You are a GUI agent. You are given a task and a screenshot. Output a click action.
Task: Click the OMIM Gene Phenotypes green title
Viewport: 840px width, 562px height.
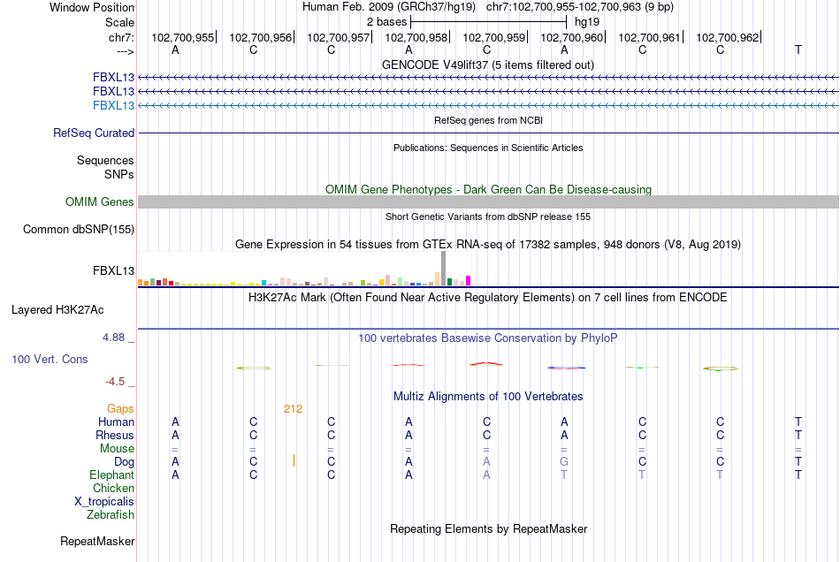[x=488, y=189]
